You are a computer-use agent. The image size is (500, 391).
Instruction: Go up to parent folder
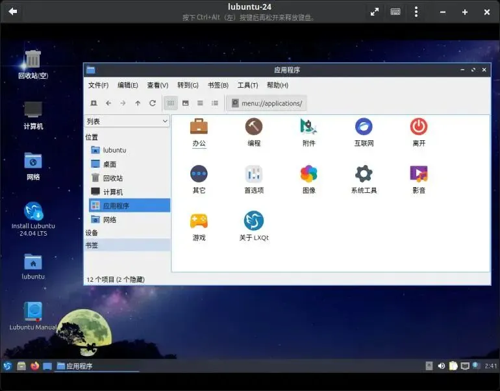point(138,103)
